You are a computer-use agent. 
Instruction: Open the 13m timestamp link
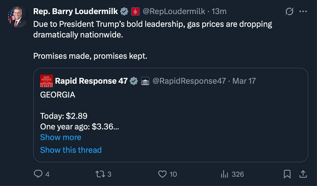(219, 11)
